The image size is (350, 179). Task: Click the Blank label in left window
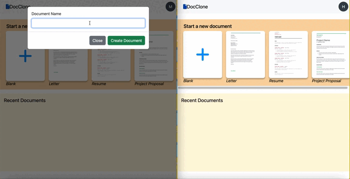[11, 84]
